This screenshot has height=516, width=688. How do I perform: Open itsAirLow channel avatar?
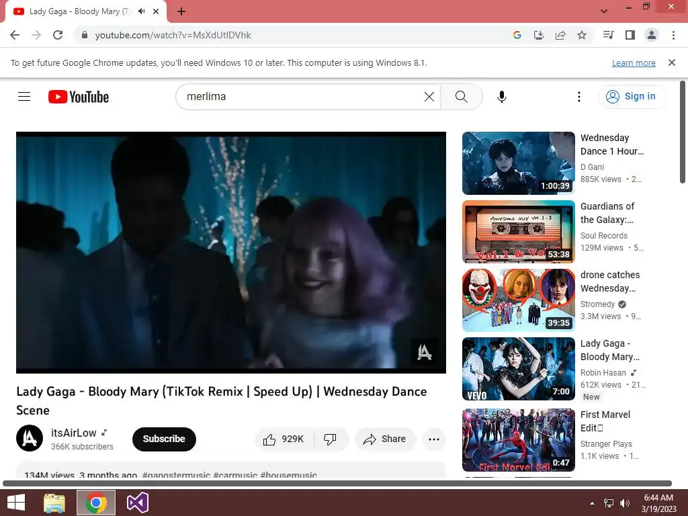(x=30, y=438)
